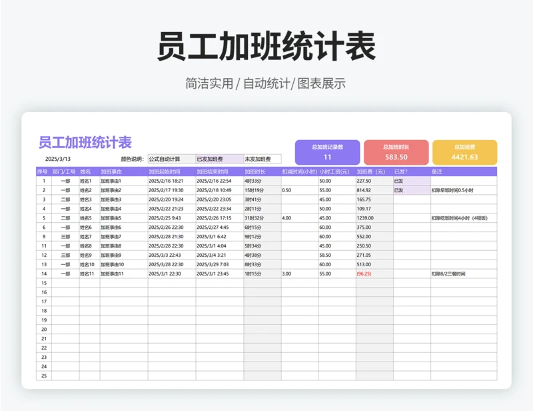Viewport: 533px width, 411px height.
Task: Select empty row number 20
Action: click(44, 330)
